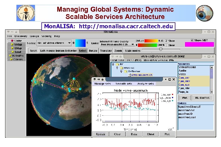Screen dimensions: 221x147
Task: Click the RC folder icon
Action: tap(117, 64)
